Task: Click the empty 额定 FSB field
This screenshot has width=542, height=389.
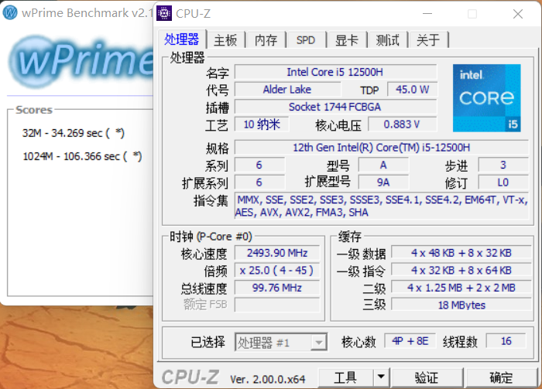Action: point(277,305)
